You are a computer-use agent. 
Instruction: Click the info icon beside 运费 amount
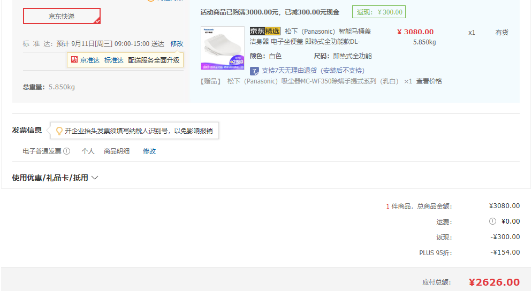coord(492,221)
